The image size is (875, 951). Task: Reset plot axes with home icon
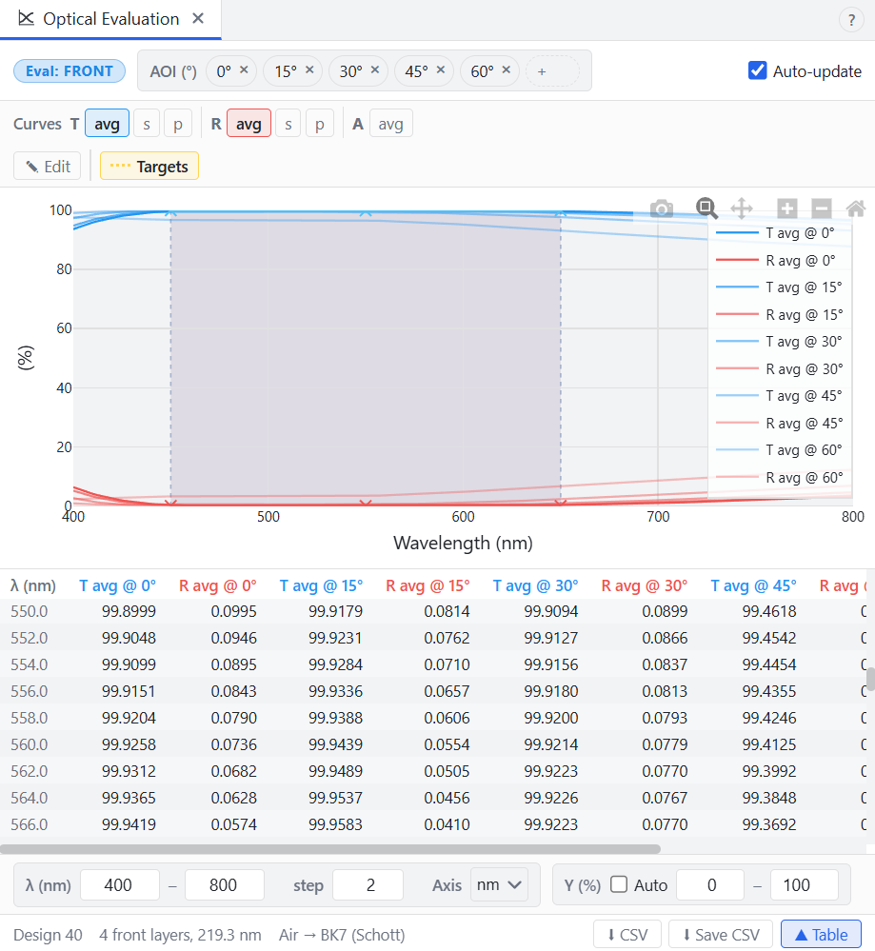[x=856, y=208]
